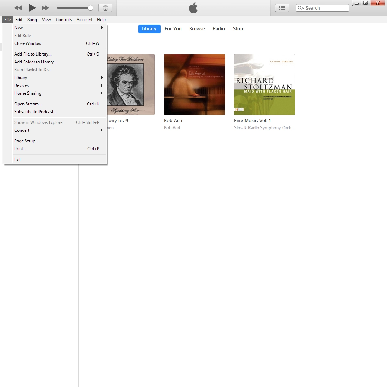Open the Controls menu
Viewport: 387px width, 387px height.
click(x=64, y=20)
